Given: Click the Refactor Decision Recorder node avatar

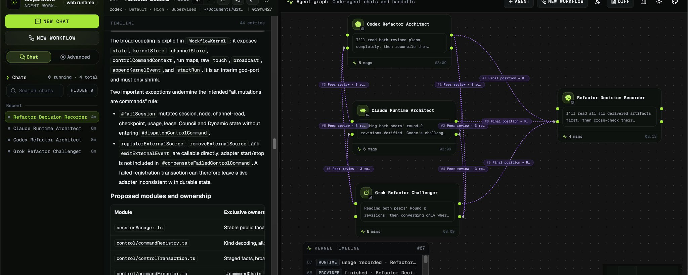Looking at the screenshot, I should pos(568,98).
